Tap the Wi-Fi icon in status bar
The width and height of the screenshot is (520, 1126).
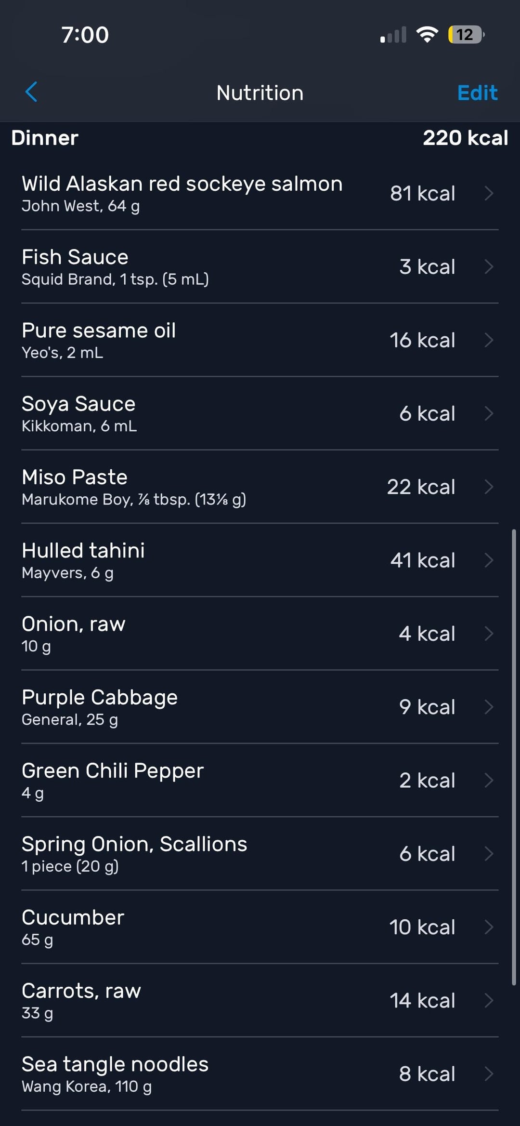(x=427, y=35)
